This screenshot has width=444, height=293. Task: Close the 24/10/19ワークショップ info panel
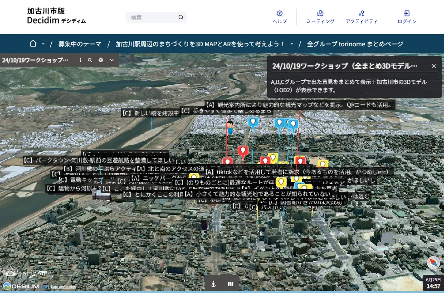point(434,66)
